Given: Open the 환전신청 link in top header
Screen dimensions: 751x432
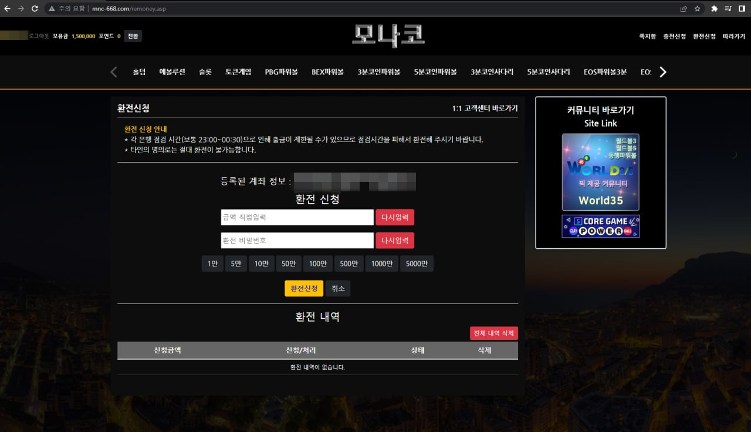Looking at the screenshot, I should (x=704, y=36).
